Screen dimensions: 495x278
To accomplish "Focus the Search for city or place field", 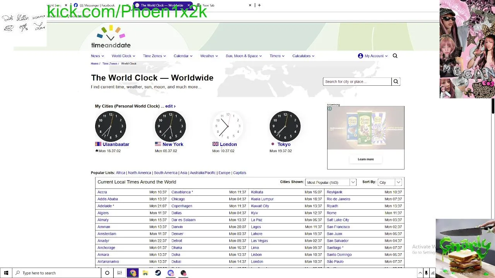I will click(357, 81).
